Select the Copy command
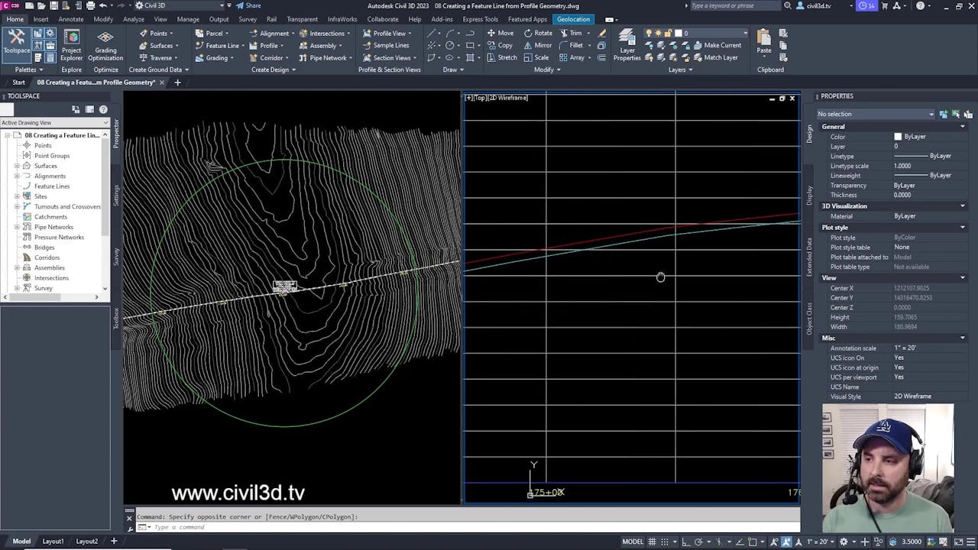The image size is (978, 550). [504, 45]
